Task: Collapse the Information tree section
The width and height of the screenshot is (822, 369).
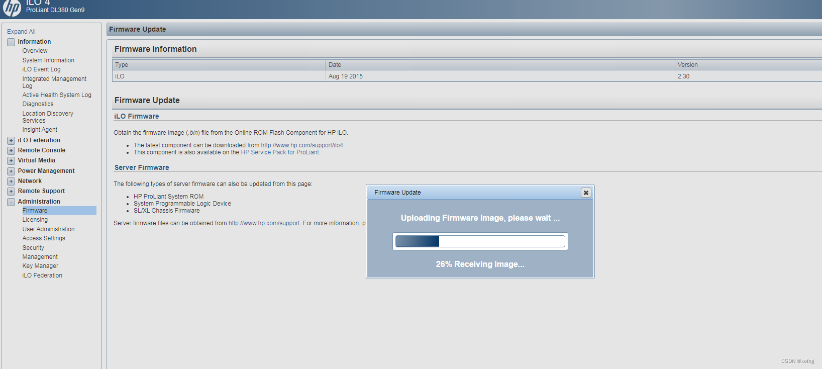Action: click(11, 42)
